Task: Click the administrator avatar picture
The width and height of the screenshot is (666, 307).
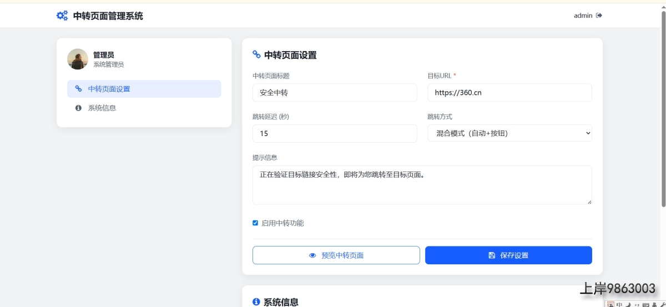Action: (x=78, y=59)
